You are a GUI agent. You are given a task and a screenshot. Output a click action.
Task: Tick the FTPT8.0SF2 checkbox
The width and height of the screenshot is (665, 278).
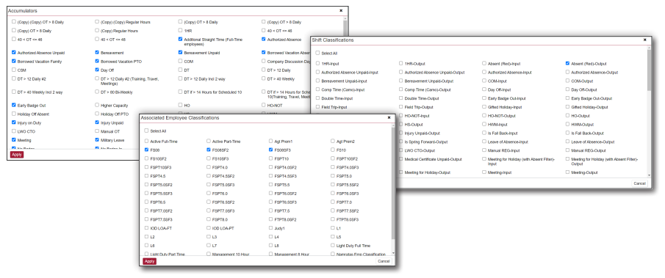coord(270,219)
